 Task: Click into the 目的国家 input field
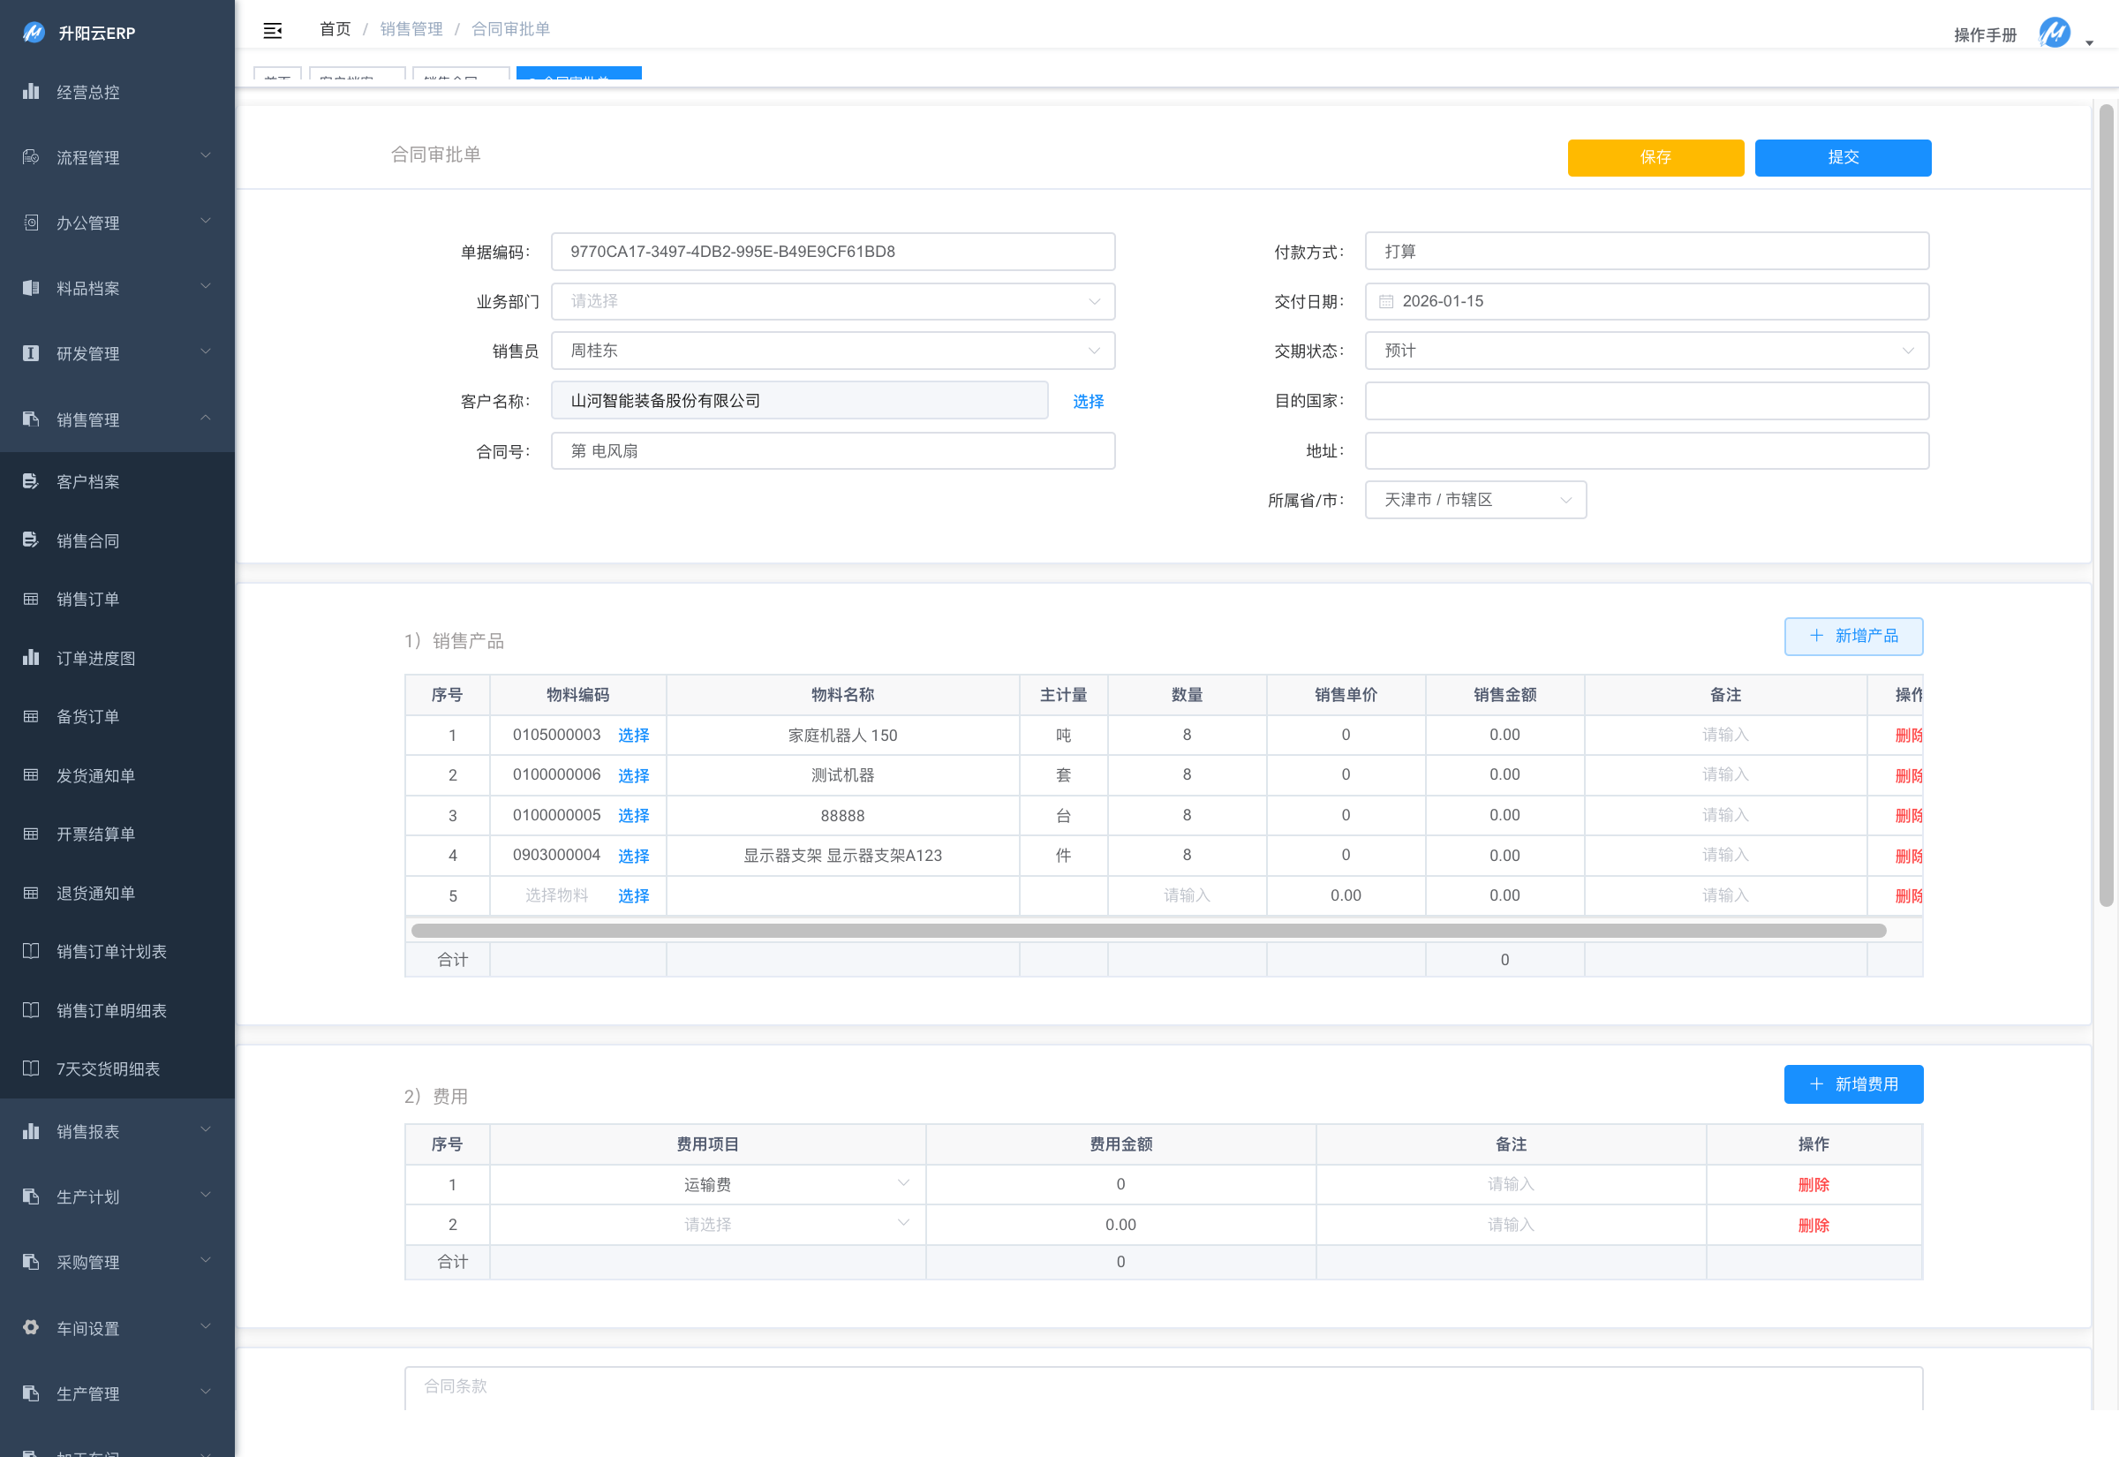(x=1647, y=401)
